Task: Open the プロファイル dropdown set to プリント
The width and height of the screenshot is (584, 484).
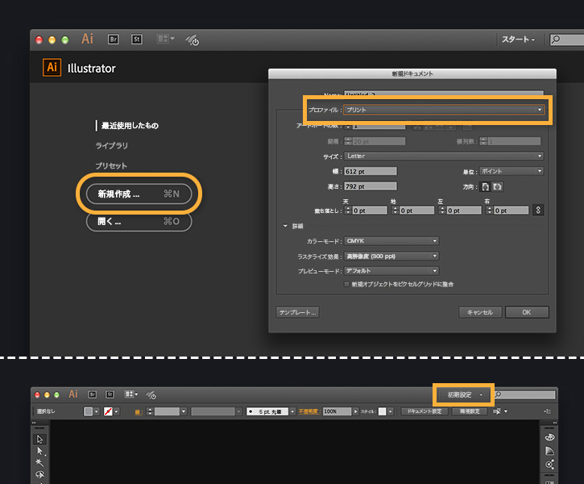Action: (444, 110)
